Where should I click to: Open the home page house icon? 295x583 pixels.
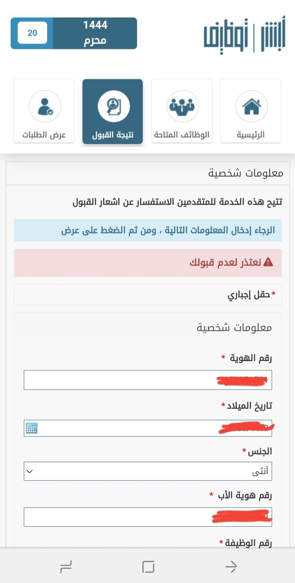[252, 106]
